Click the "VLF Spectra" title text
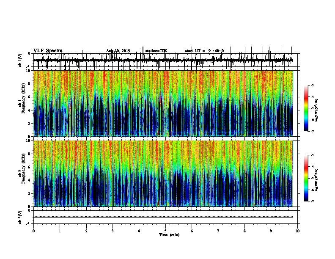335x259 pixels. [48, 51]
